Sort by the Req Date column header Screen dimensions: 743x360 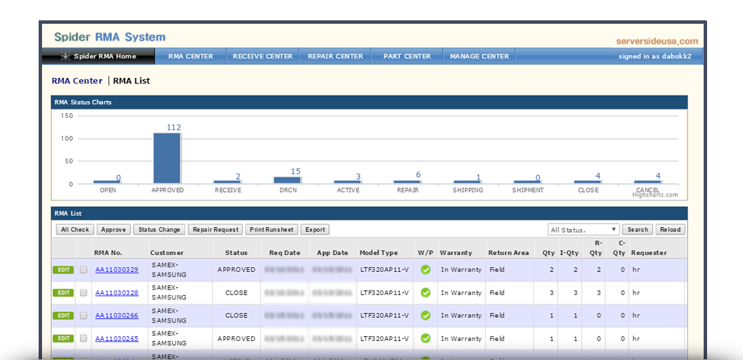click(x=285, y=253)
